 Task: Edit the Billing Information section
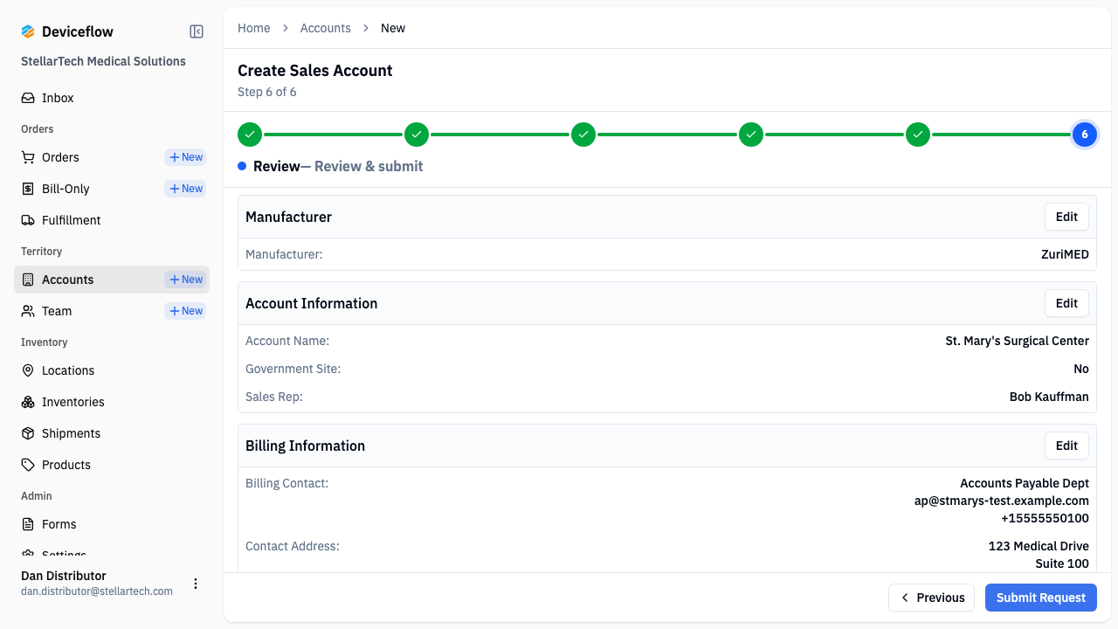click(x=1066, y=446)
